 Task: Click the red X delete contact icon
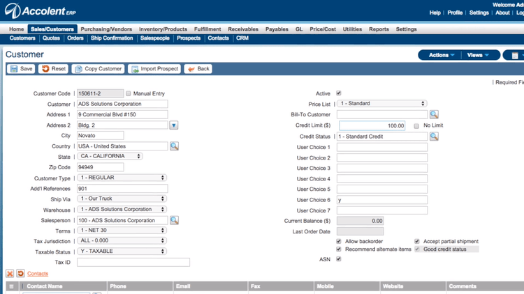click(x=10, y=273)
